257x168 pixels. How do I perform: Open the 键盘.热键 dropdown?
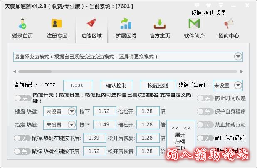(60, 111)
